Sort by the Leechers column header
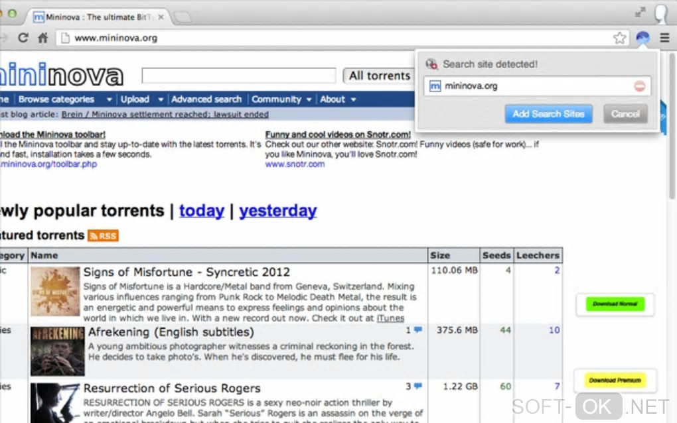This screenshot has width=677, height=423. (538, 255)
